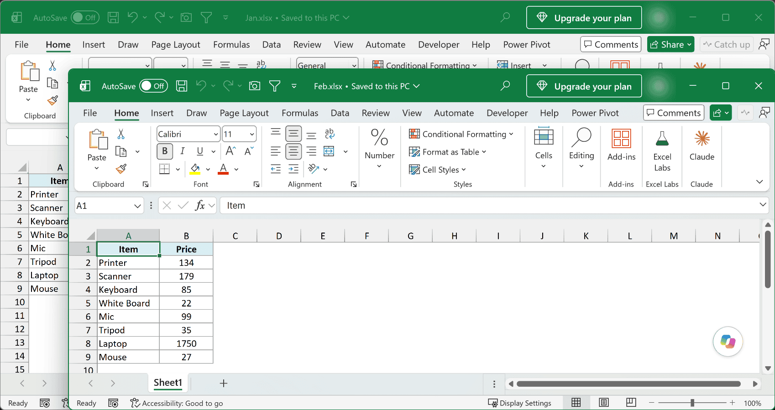This screenshot has height=410, width=775.
Task: Click the camera icon in Feb.xlsx title bar
Action: coord(255,86)
